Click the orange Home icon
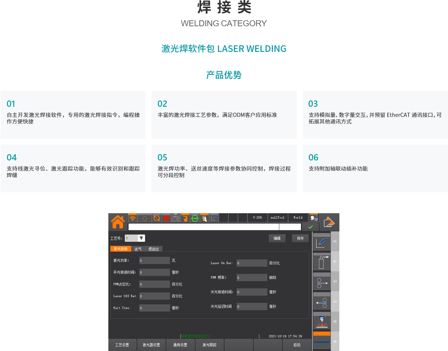 coord(118,222)
